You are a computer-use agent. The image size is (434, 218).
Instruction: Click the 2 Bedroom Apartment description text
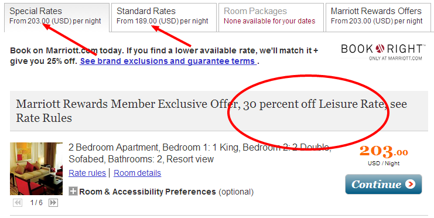(200, 153)
